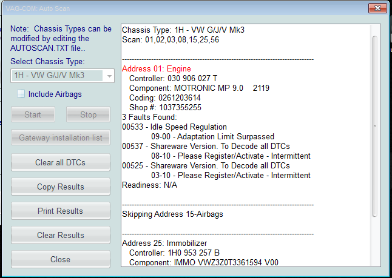Click the results pane vertical scrollbar

pyautogui.click(x=374, y=126)
